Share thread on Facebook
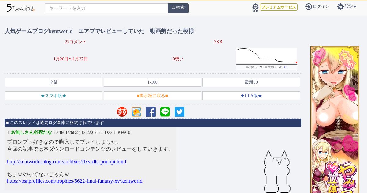This screenshot has width=367, height=193. (x=151, y=112)
